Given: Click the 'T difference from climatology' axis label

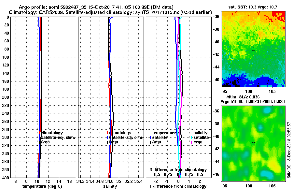Looking at the screenshot, I should coord(178,186).
